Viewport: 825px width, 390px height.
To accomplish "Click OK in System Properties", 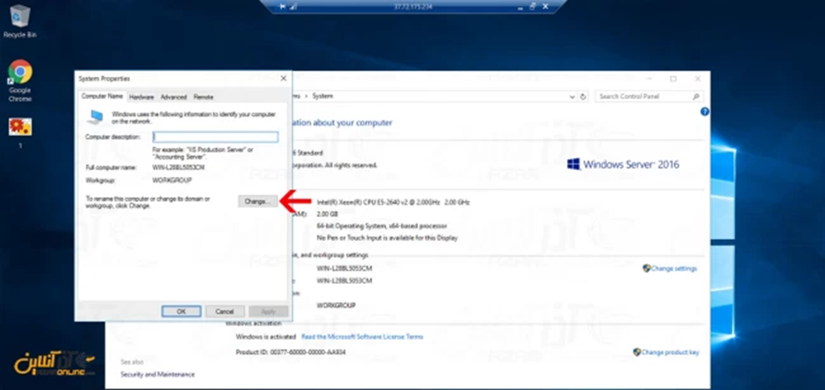I will pos(181,311).
